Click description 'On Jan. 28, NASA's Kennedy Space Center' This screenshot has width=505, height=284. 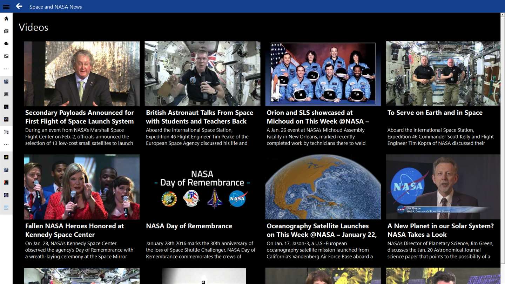[x=79, y=250]
